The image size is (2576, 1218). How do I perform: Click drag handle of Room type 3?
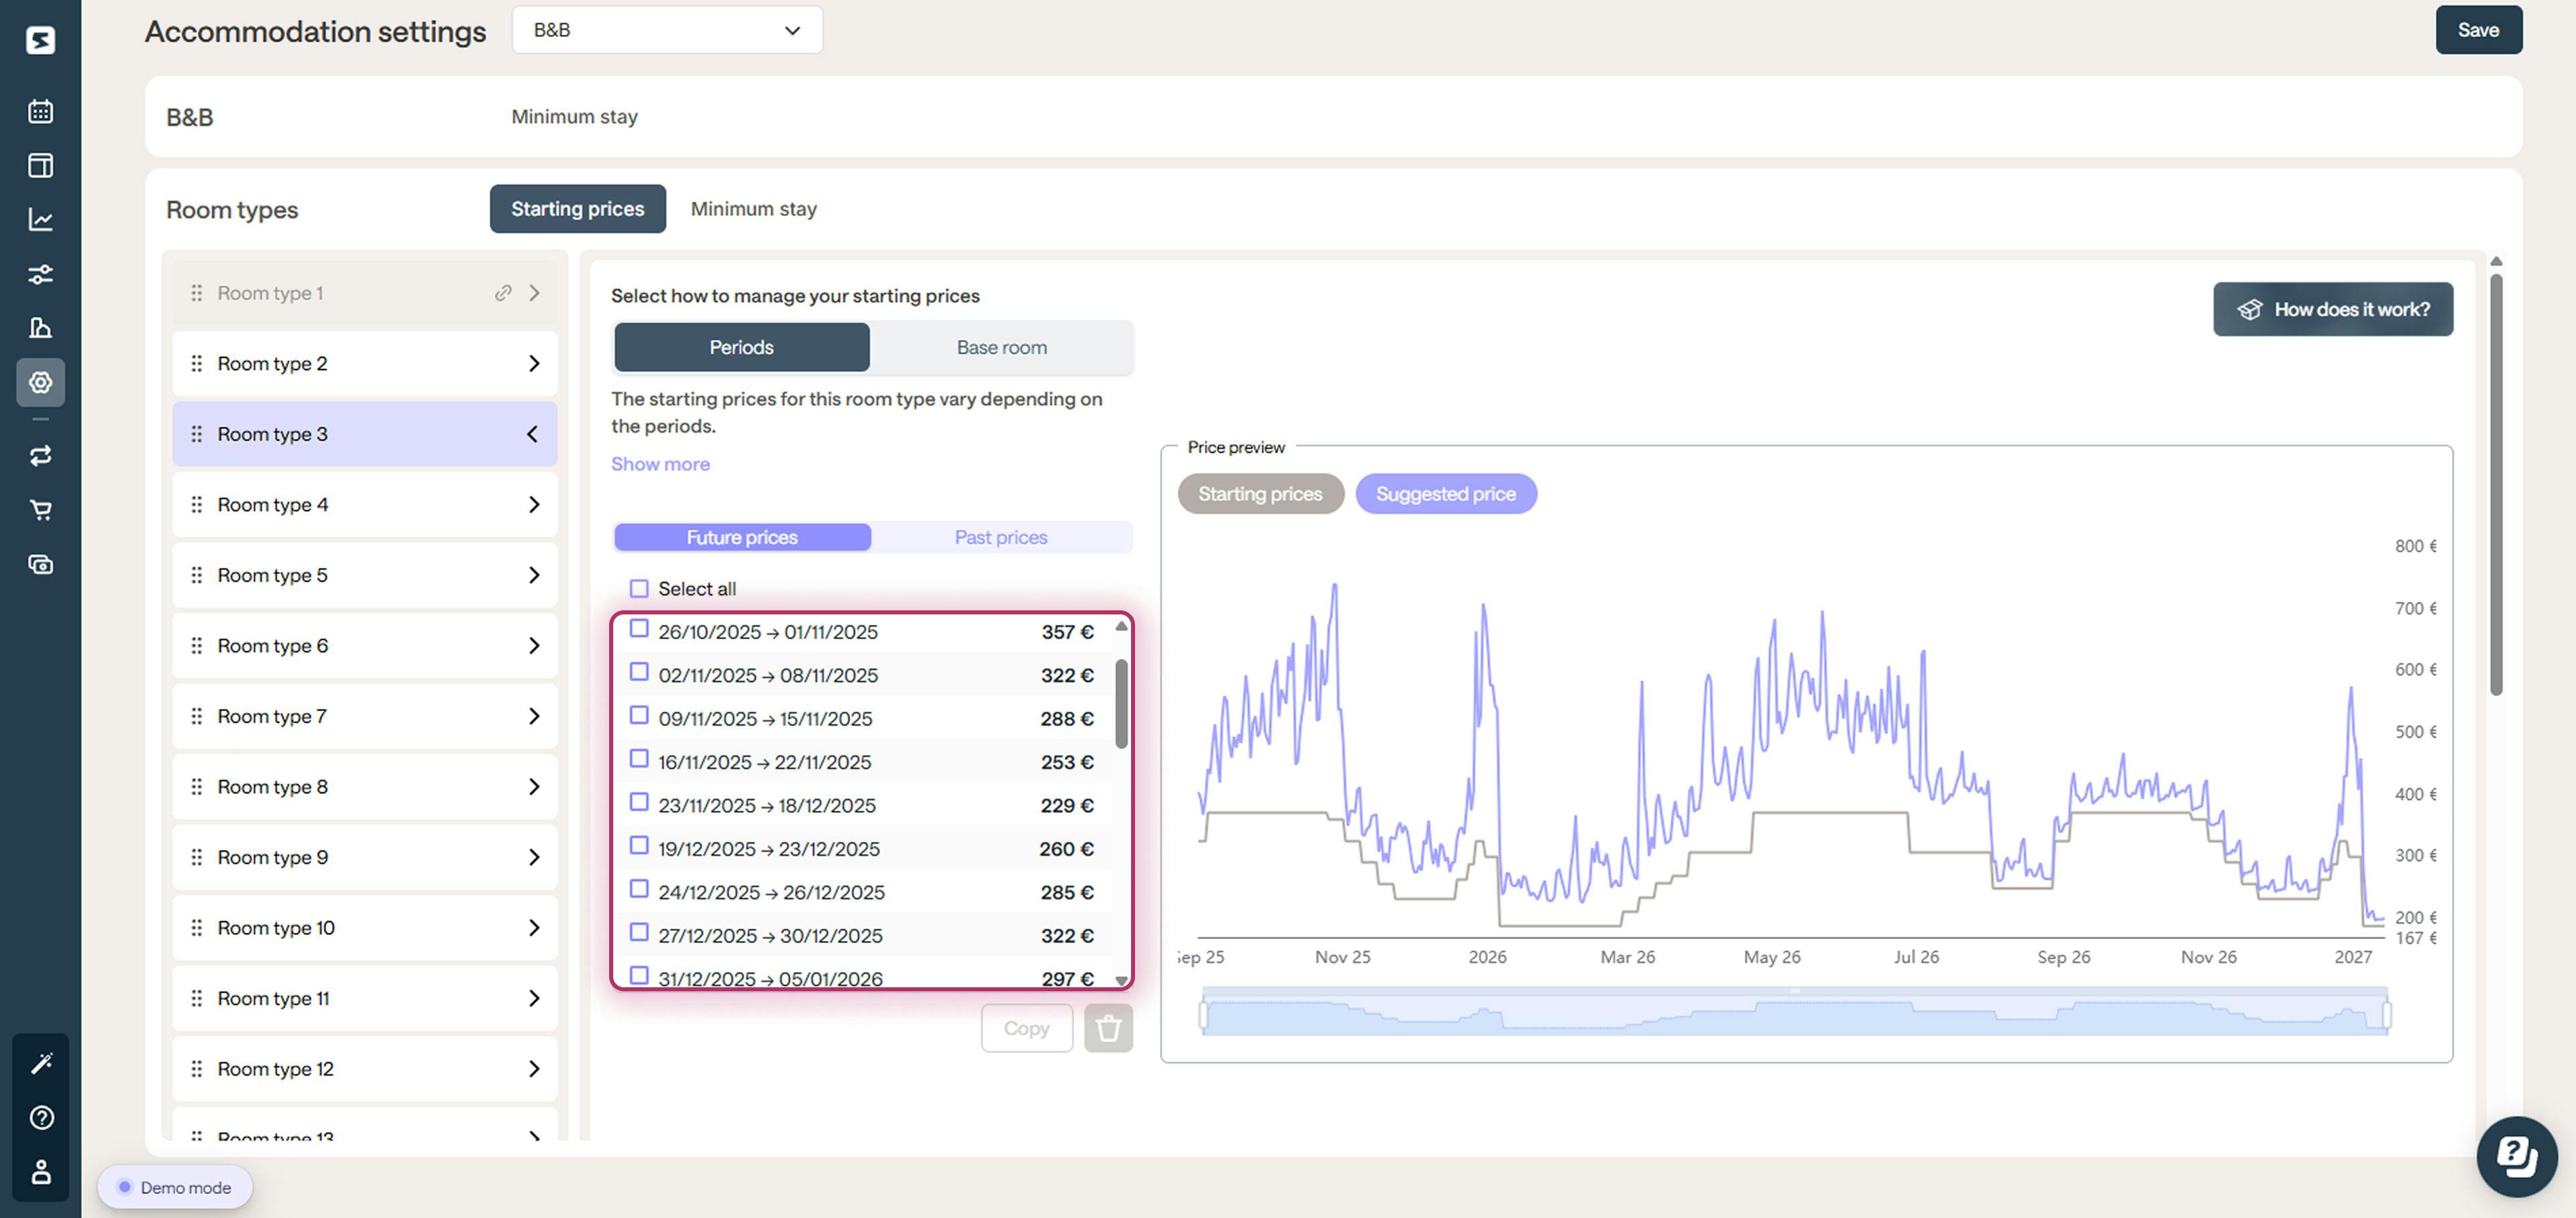[x=197, y=434]
